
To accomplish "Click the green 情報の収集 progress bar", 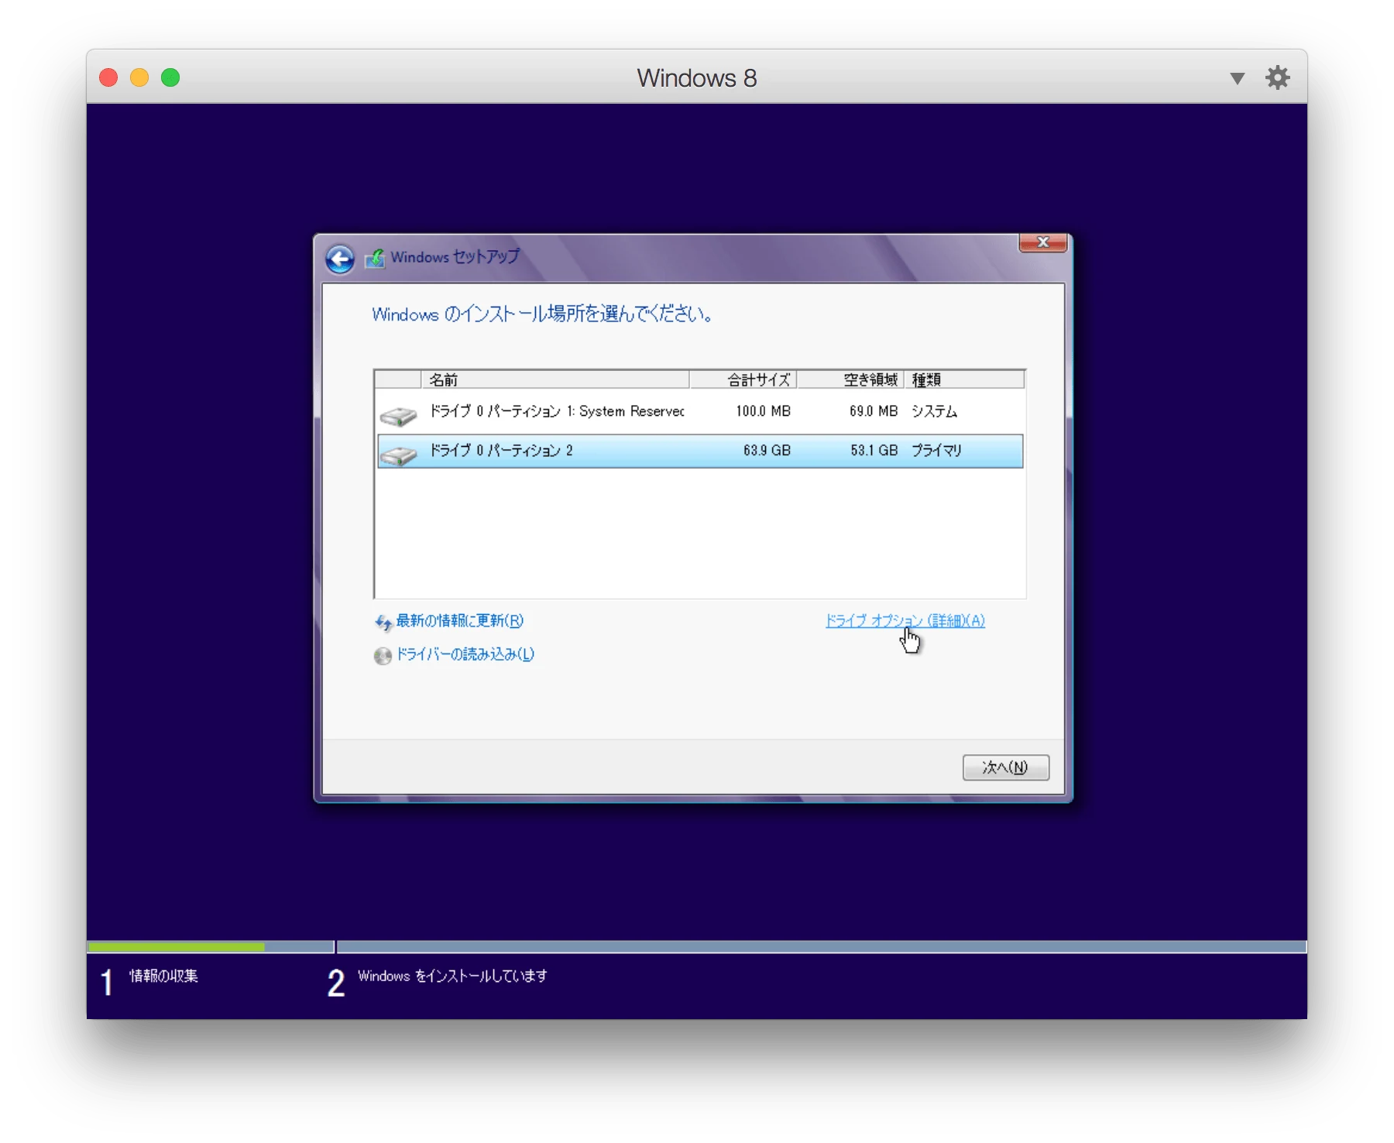I will 177,946.
